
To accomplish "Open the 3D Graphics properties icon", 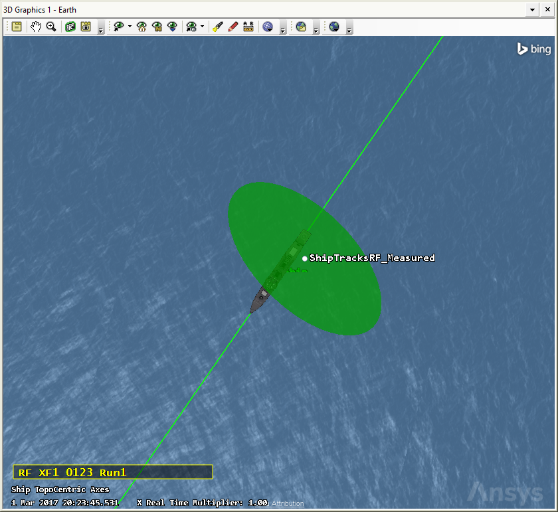I will click(17, 27).
